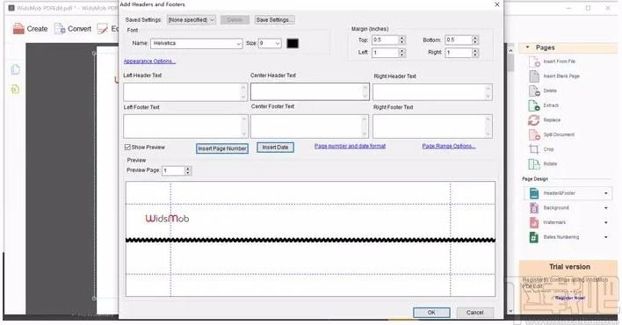Choose the Replace pages icon
This screenshot has width=622, height=325.
[x=534, y=119]
